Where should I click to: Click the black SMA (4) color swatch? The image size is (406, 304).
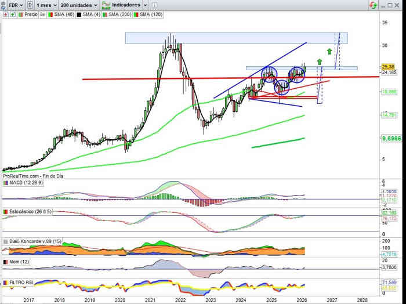click(77, 14)
